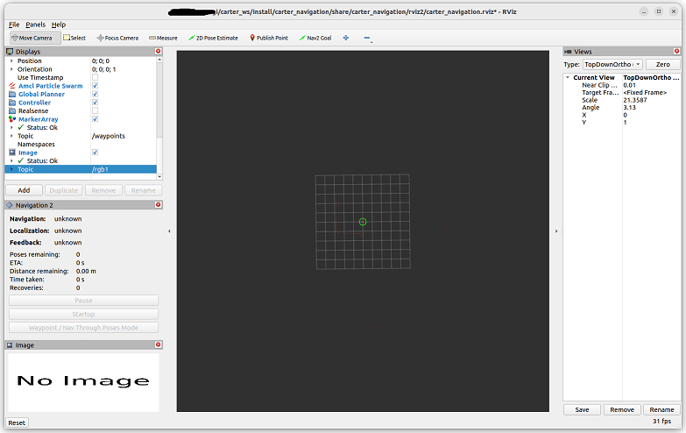The image size is (686, 433).
Task: Activate the Nav2 Goal tool
Action: click(315, 38)
